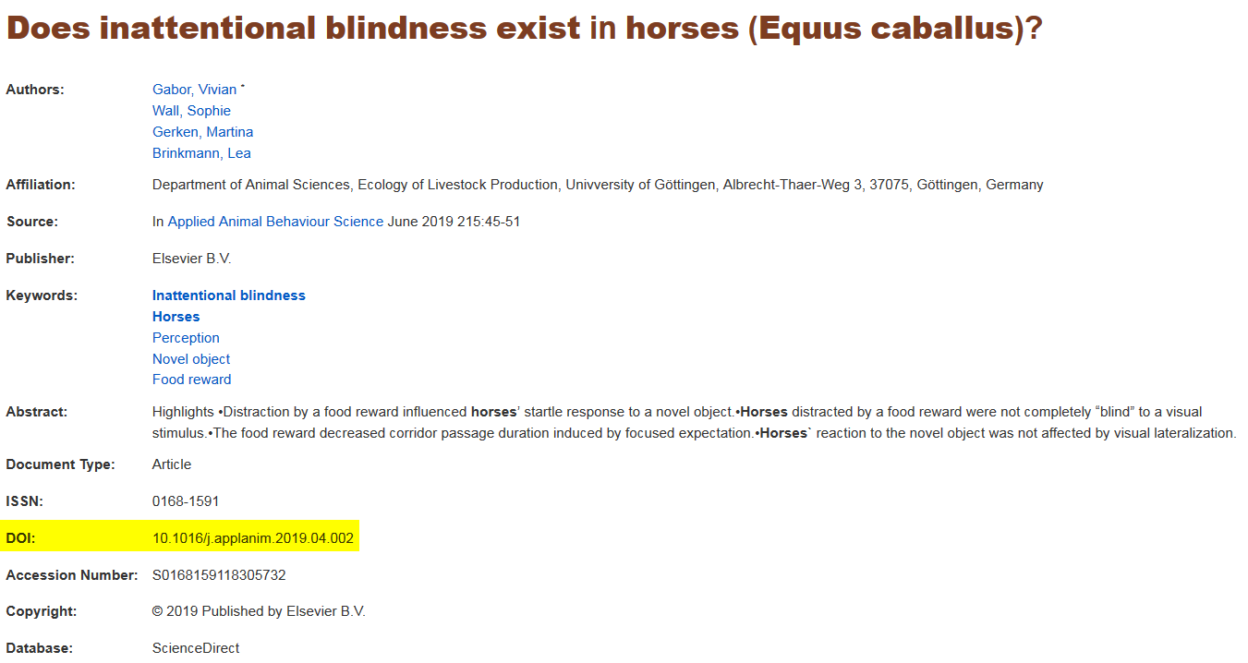The width and height of the screenshot is (1248, 663).
Task: Click author Gerken, Martina
Action: [202, 132]
